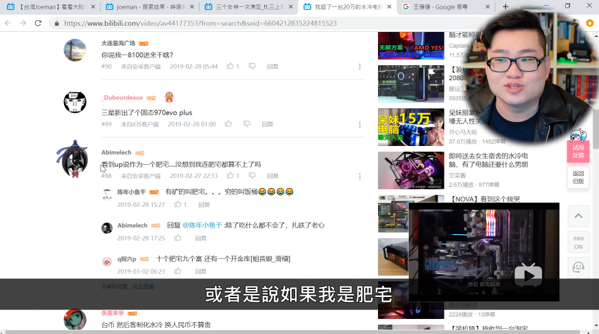Like Abimelech's comment #88
Viewport: 599px width, 334px height.
tap(230, 176)
